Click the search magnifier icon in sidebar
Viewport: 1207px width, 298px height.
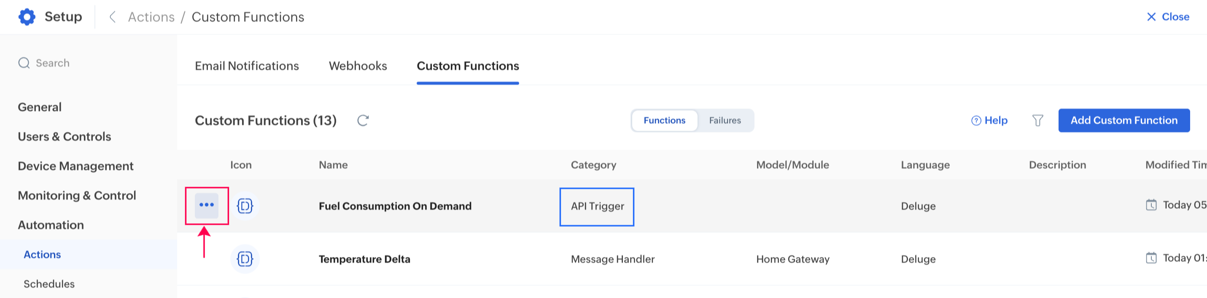point(24,63)
